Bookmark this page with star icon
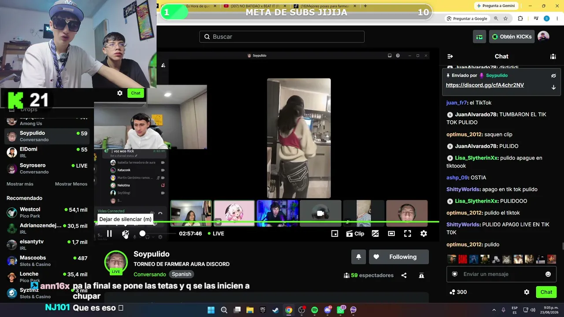 click(x=505, y=18)
